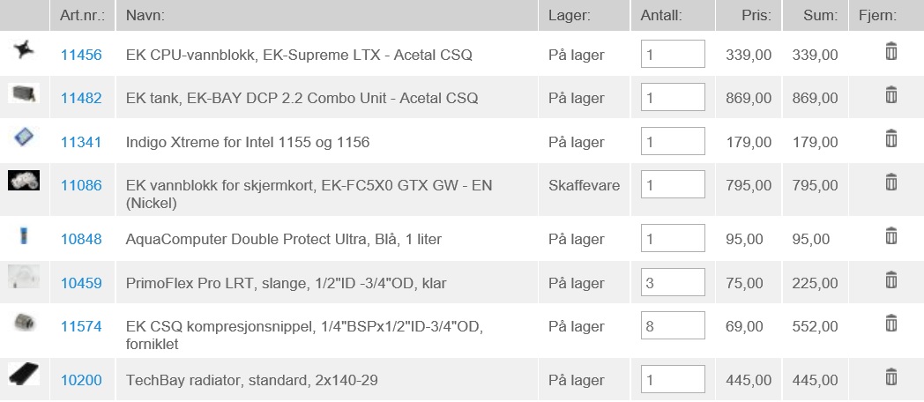Click the Navn column header
This screenshot has width=924, height=402.
(145, 15)
